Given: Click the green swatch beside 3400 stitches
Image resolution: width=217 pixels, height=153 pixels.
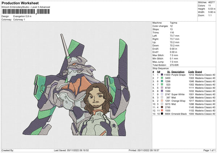Looking at the screenshot, I should 162,78.
